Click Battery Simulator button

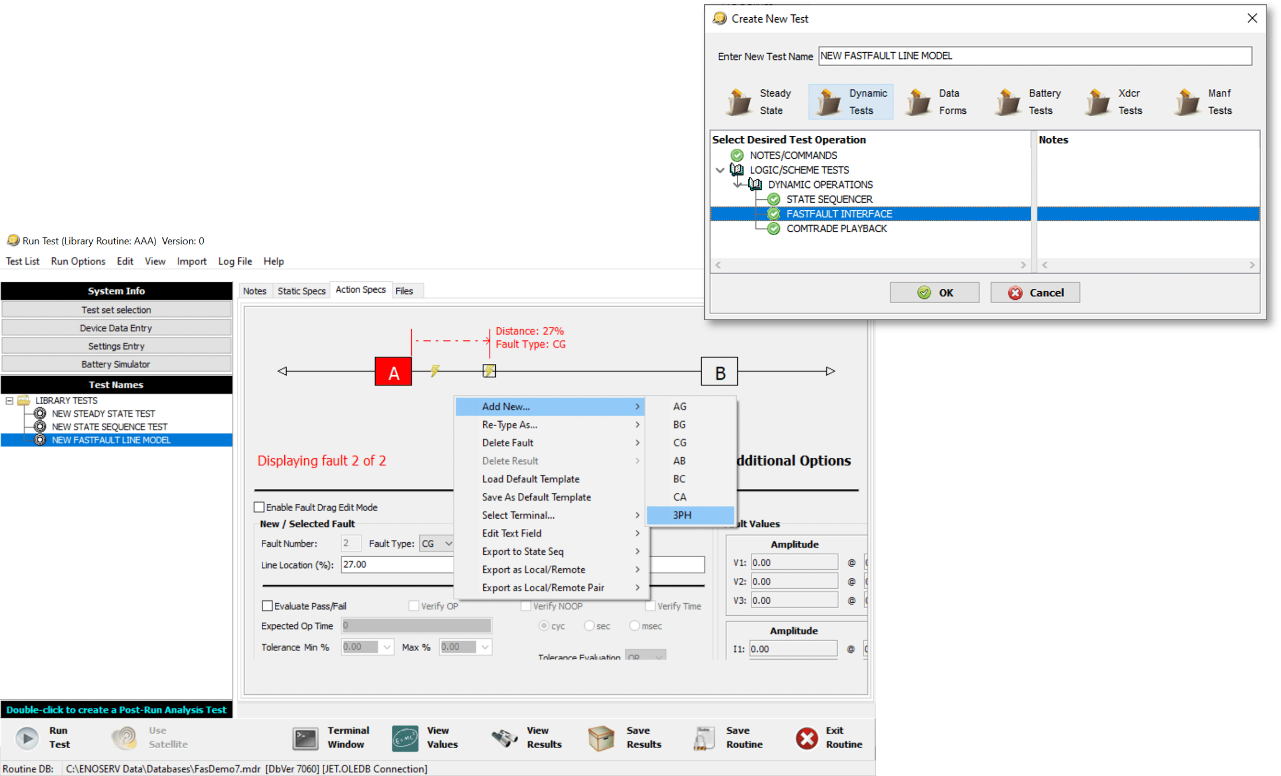pos(116,365)
